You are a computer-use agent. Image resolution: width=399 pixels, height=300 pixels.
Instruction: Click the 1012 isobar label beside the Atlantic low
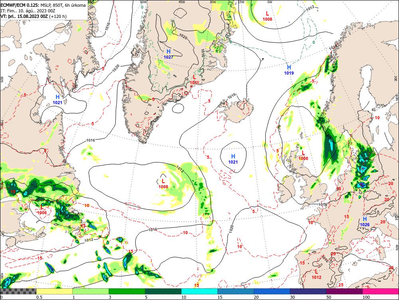tap(180, 168)
